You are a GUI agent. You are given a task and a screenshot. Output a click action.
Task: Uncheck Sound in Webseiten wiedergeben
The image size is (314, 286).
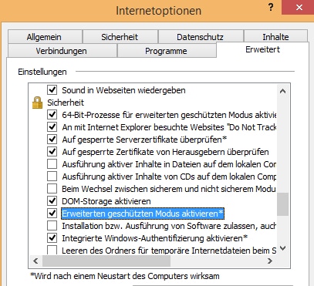click(52, 90)
